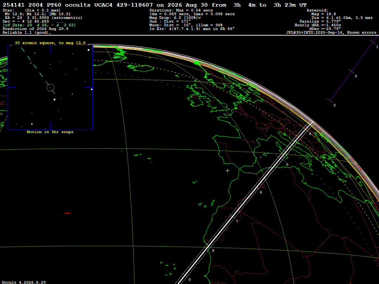Click the JPL#35 orbit source text
The image size is (379, 284).
331,33
